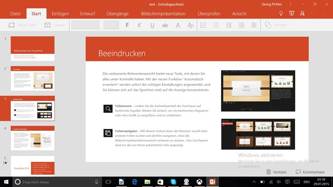Add a slide with Neue Folie
This screenshot has width=333, height=187.
(x=22, y=25)
